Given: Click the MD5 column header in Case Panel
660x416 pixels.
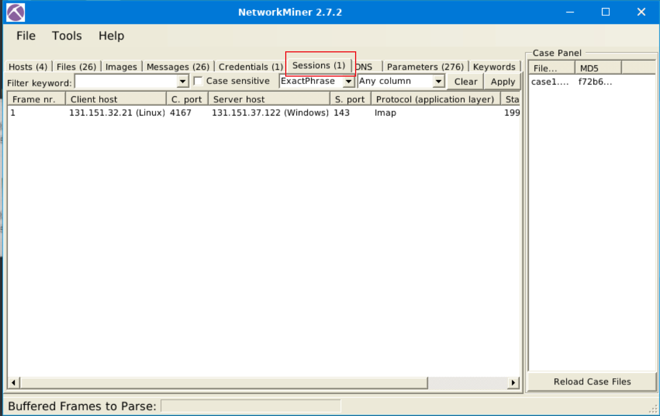Looking at the screenshot, I should [597, 68].
